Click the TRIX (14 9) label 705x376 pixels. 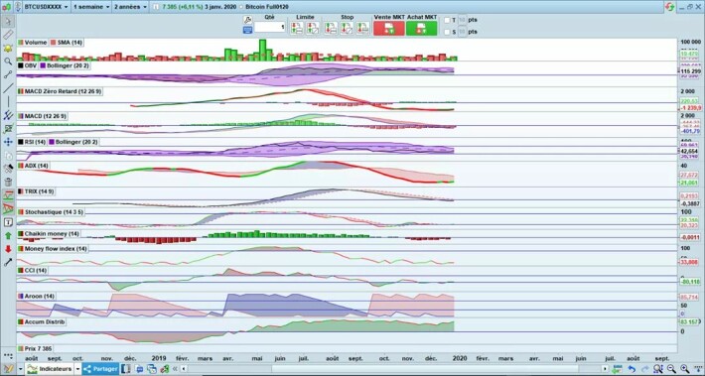(x=37, y=191)
